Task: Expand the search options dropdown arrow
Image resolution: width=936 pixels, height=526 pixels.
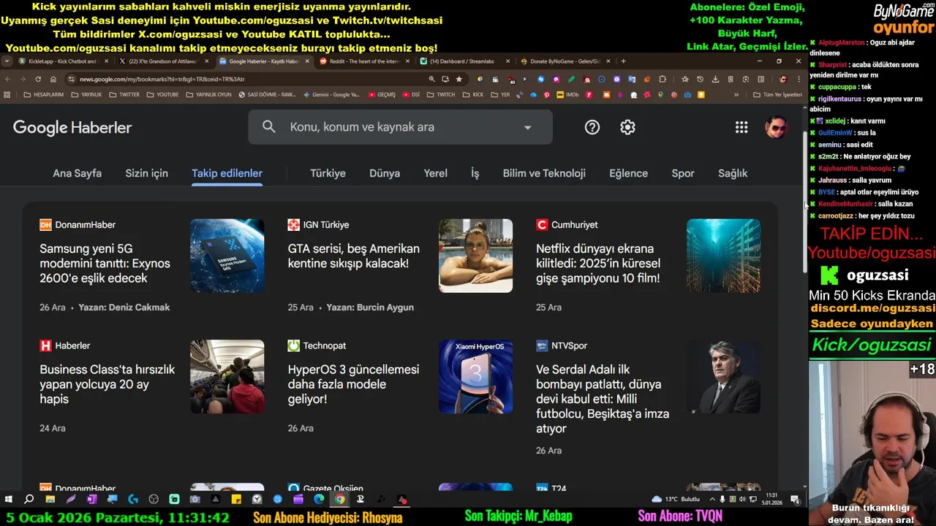Action: click(527, 127)
